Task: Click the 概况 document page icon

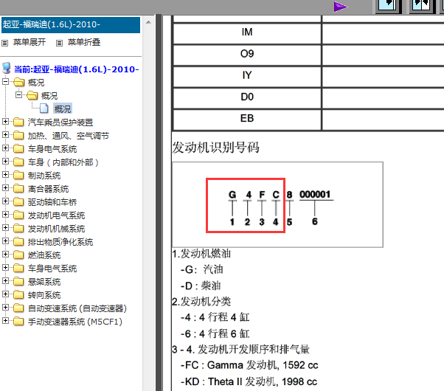Action: click(44, 108)
